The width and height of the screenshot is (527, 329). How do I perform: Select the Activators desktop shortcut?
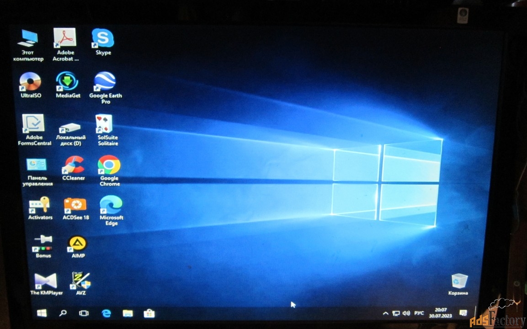point(40,208)
